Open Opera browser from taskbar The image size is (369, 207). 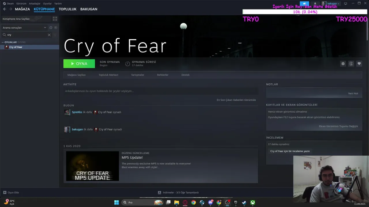[x=185, y=202]
